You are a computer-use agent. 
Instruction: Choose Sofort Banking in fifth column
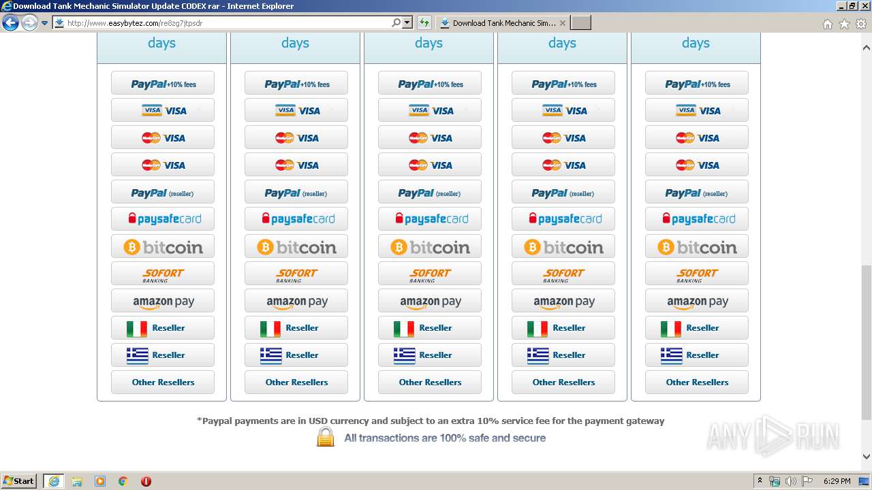(x=697, y=274)
